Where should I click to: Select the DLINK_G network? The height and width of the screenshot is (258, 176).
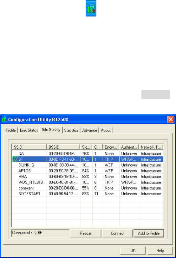click(x=88, y=165)
